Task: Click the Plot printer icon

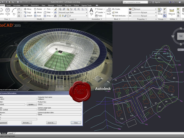Action: tap(18, 2)
